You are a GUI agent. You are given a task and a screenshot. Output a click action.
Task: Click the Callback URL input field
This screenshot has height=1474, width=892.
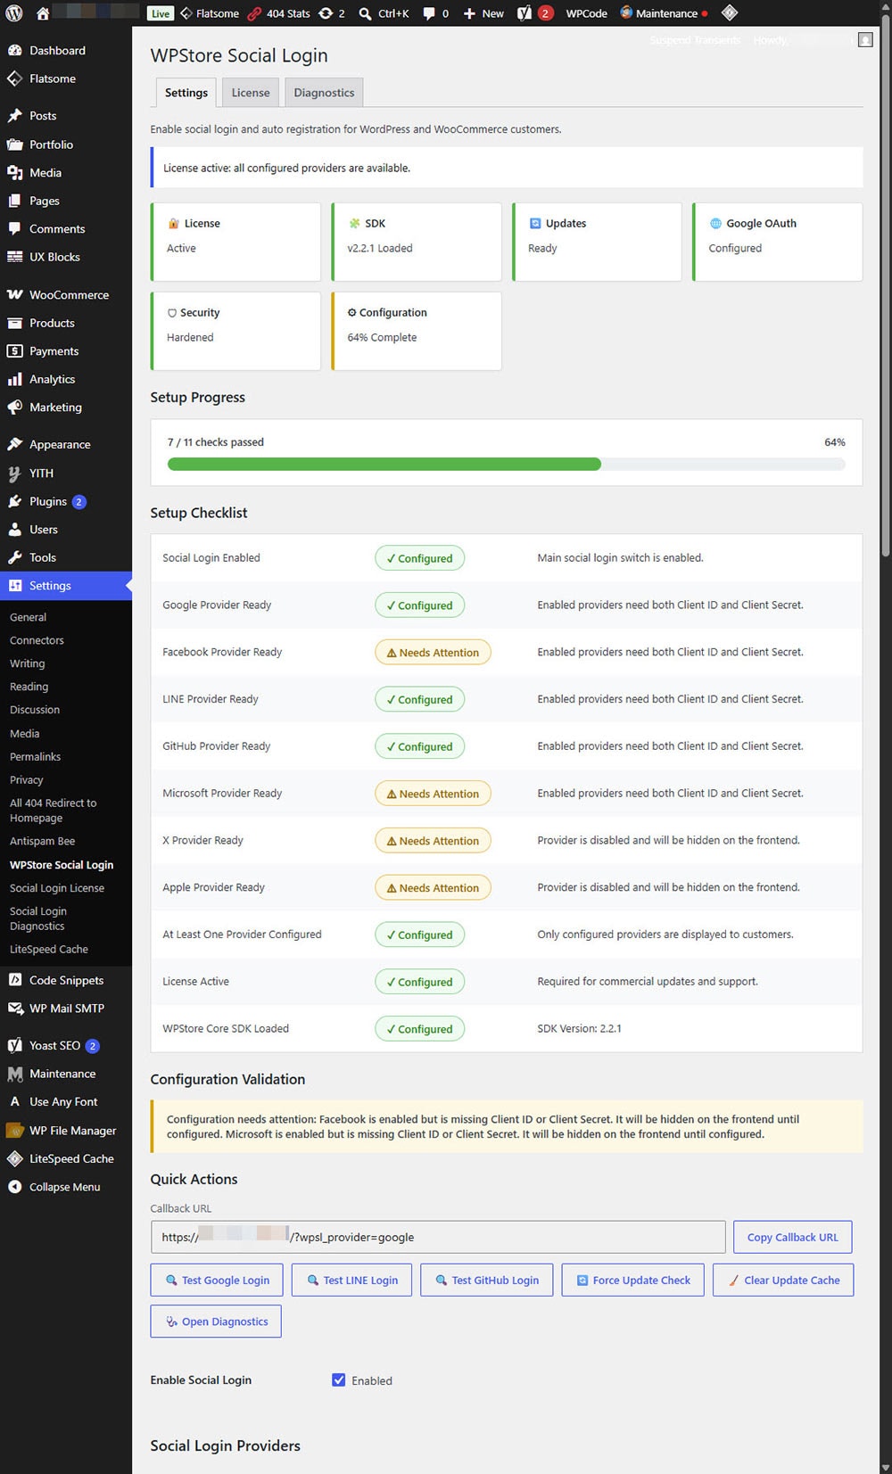(x=438, y=1238)
